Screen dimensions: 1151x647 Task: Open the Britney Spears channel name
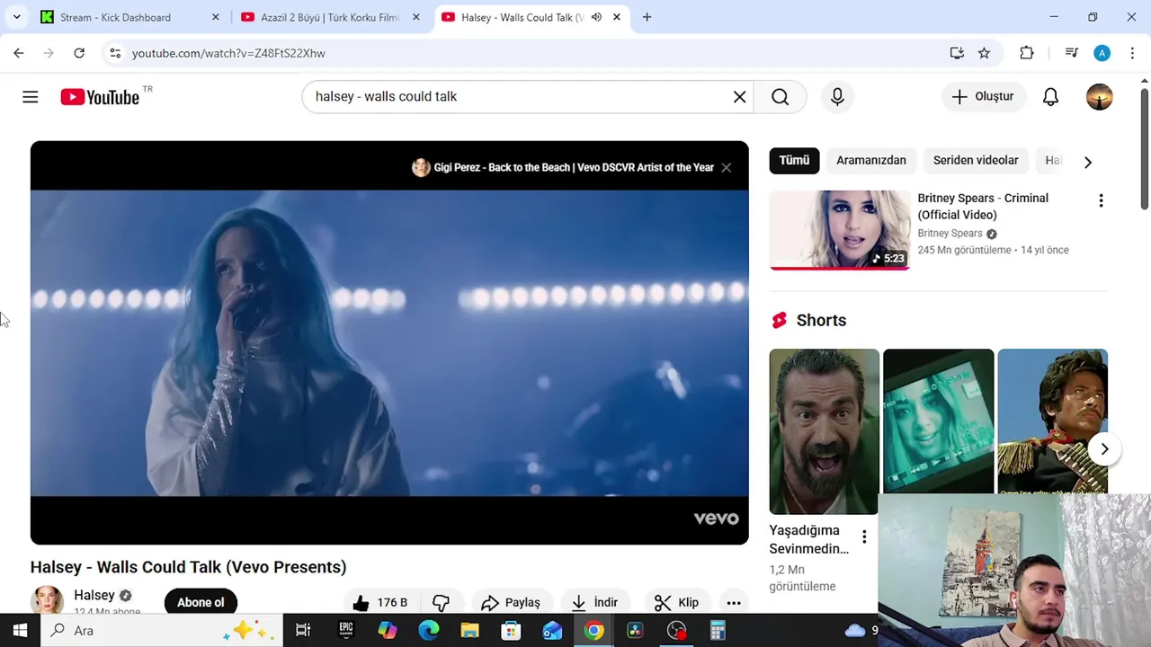950,234
